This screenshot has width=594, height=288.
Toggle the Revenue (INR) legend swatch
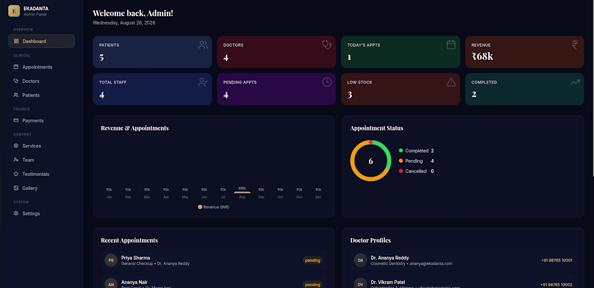[x=200, y=207]
